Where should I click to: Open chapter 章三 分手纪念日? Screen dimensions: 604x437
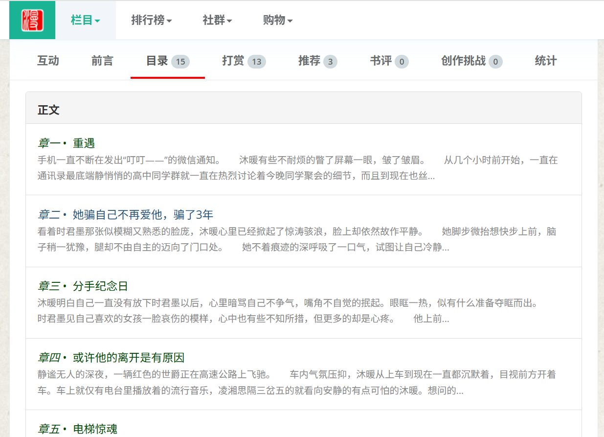pyautogui.click(x=83, y=286)
